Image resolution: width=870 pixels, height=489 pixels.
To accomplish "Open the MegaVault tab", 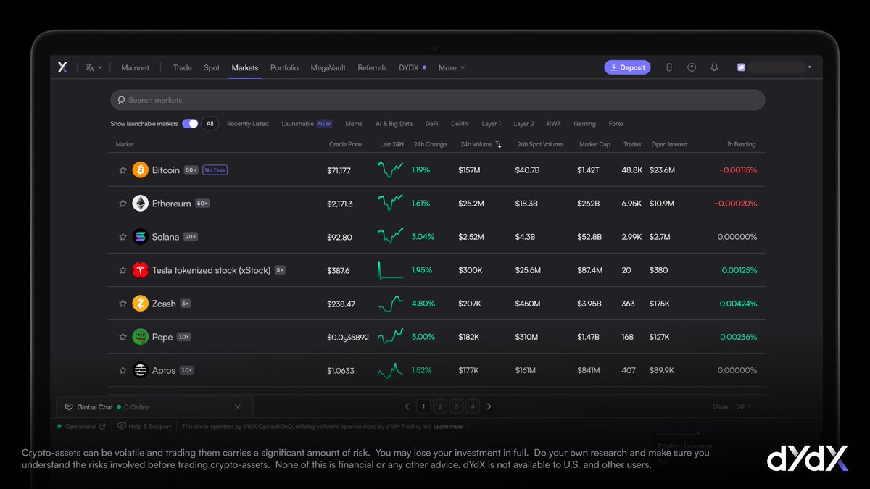I will [328, 67].
